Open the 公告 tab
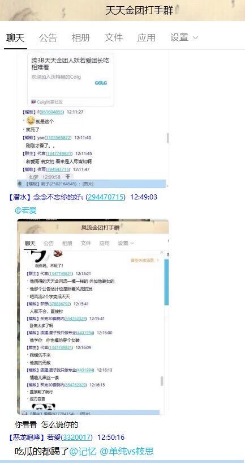 pyautogui.click(x=48, y=38)
